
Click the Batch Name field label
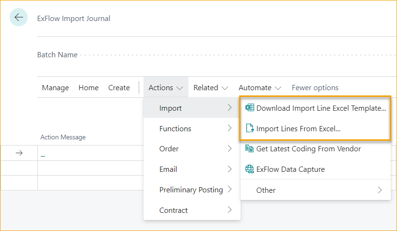tap(57, 54)
